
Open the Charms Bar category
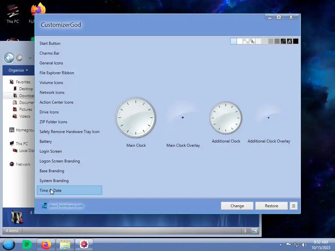click(x=69, y=53)
